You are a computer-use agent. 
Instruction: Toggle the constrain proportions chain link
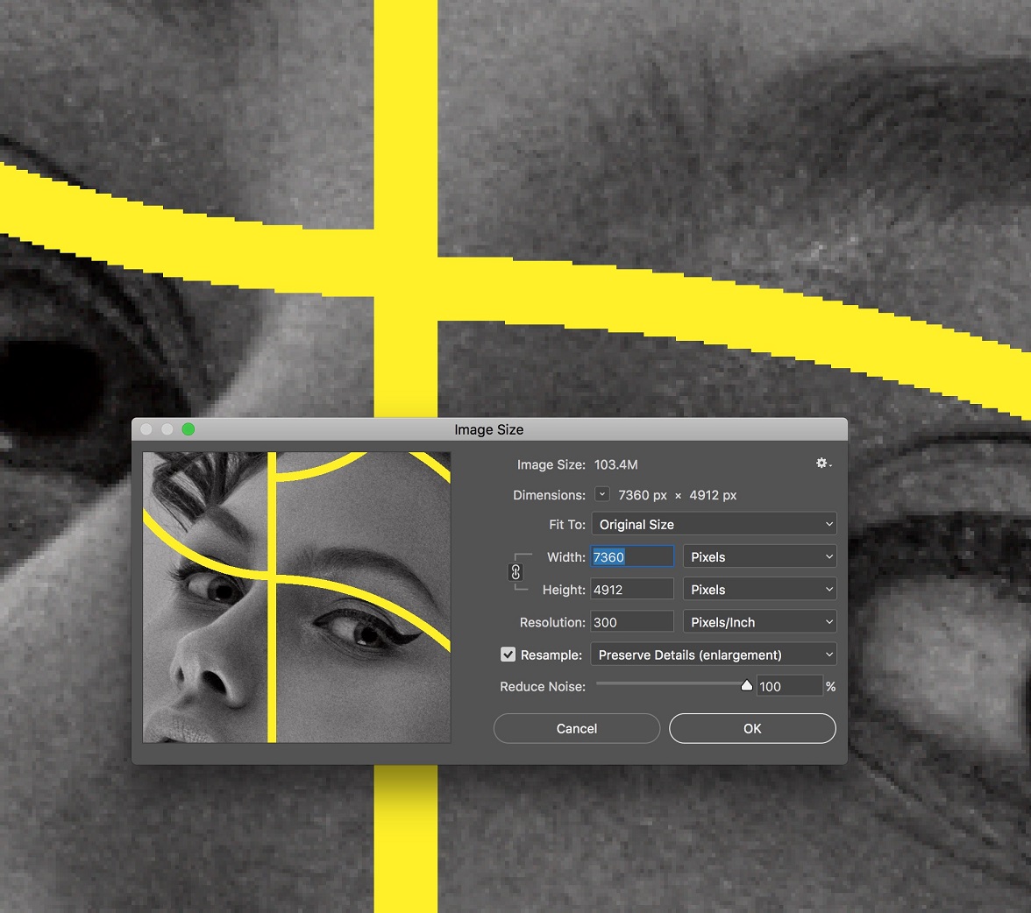(515, 572)
